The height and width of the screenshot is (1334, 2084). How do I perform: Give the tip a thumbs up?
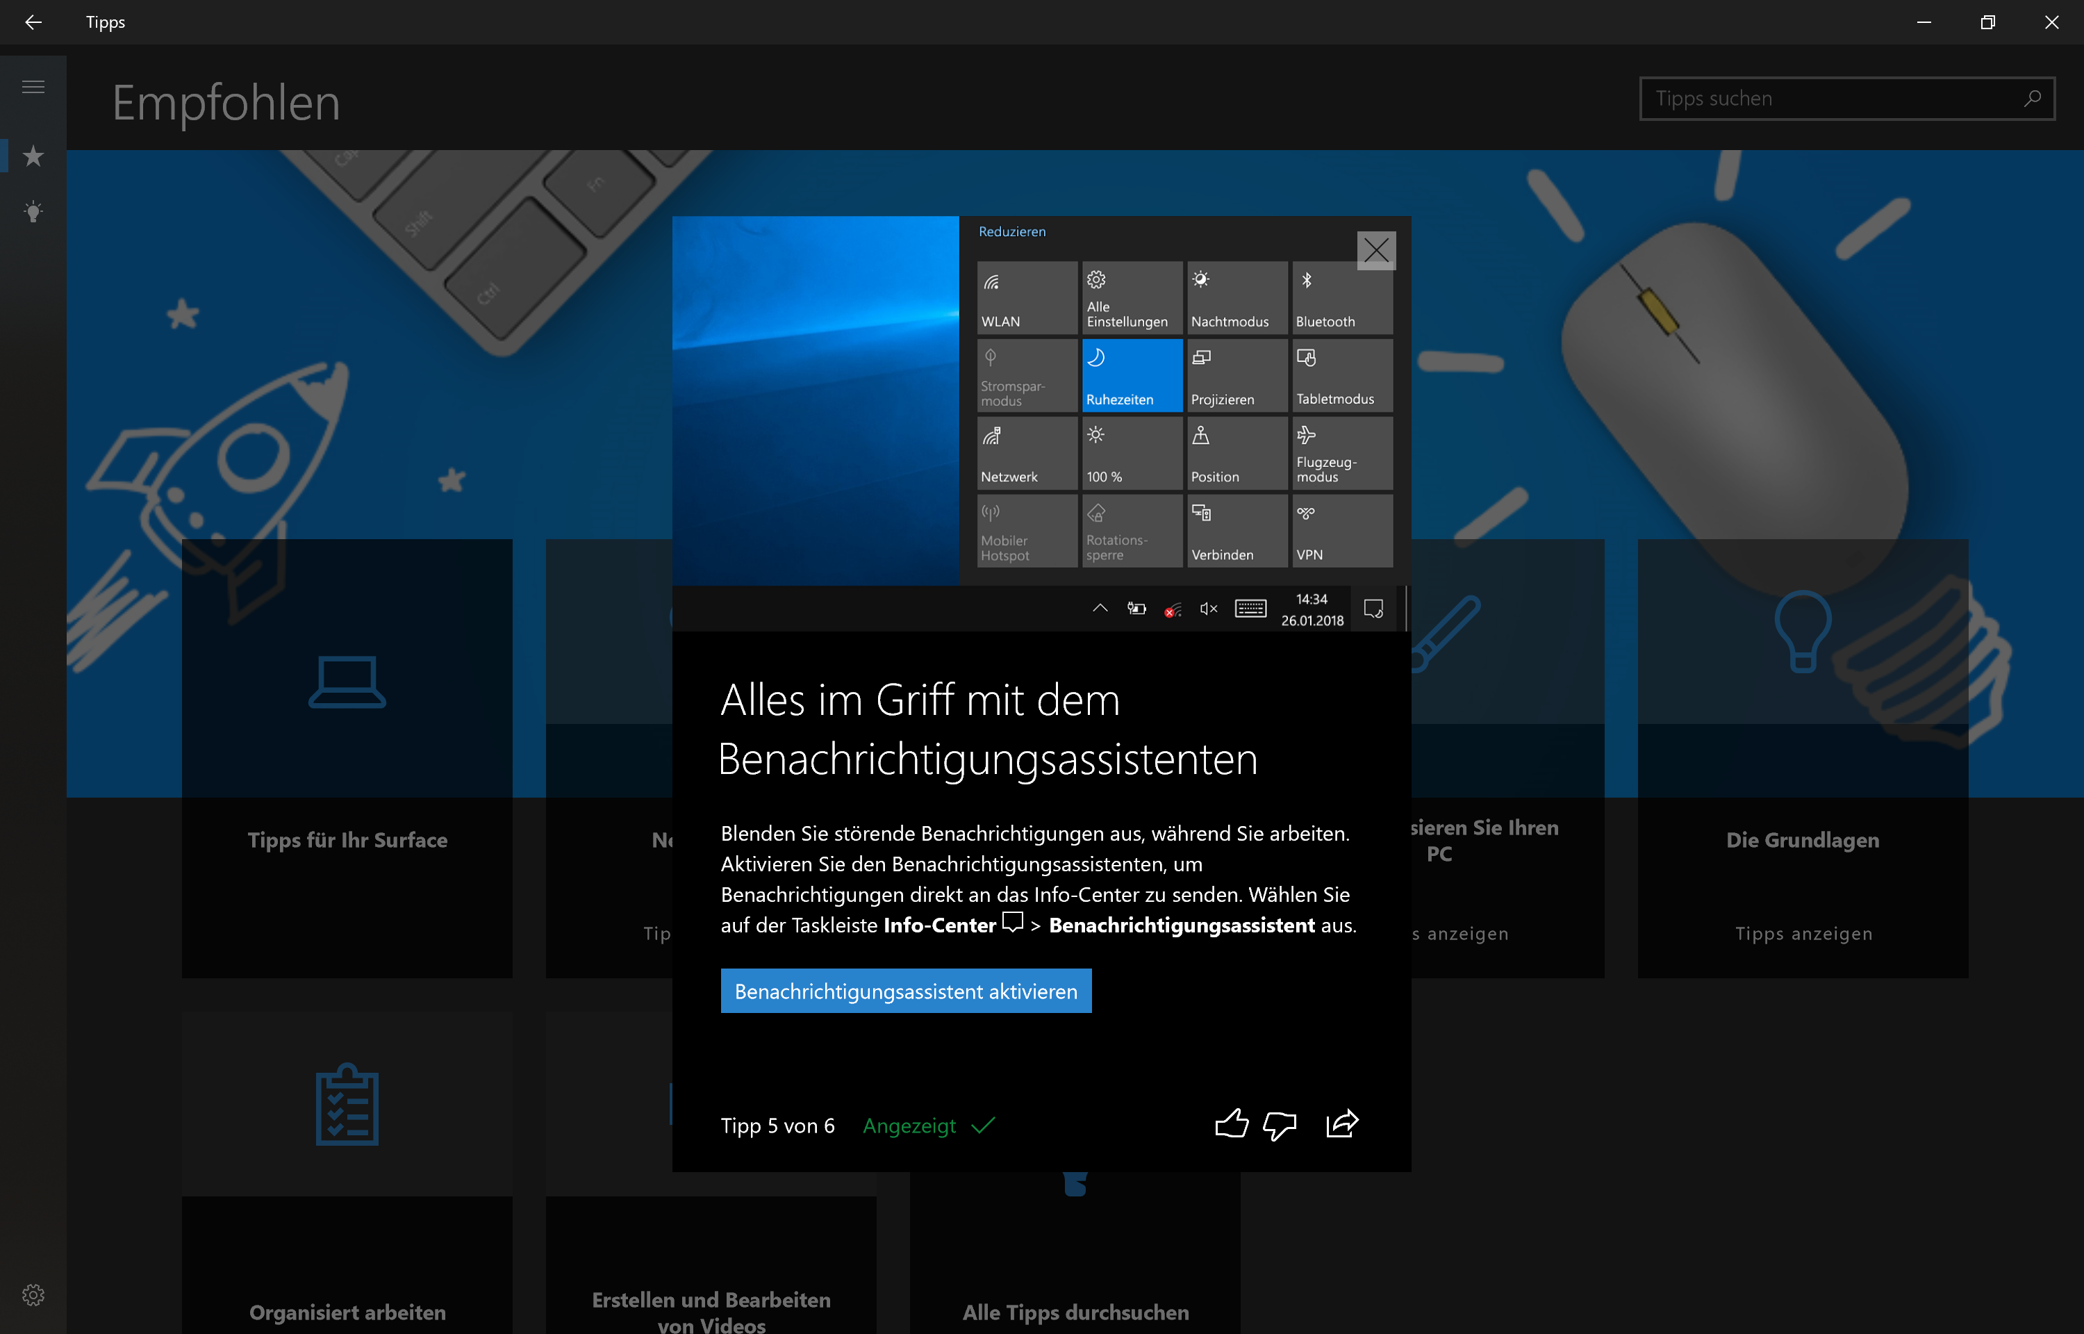[1231, 1123]
